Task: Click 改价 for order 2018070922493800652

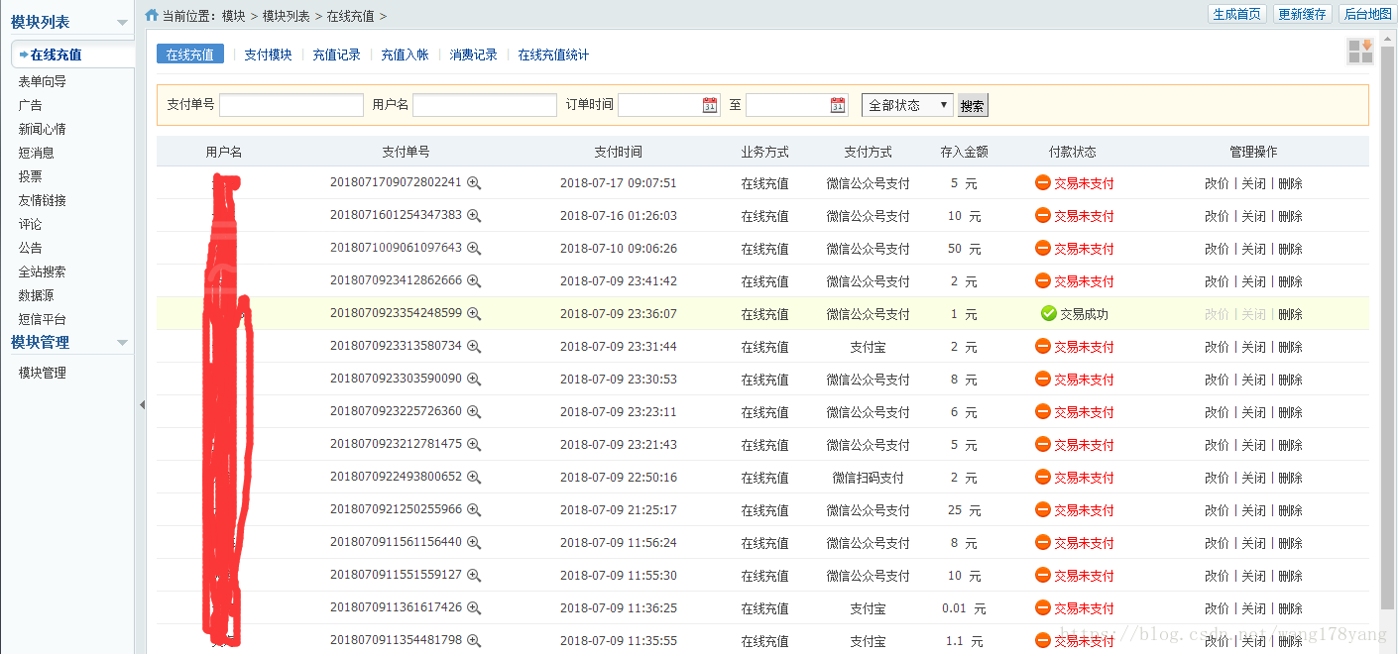Action: click(x=1217, y=478)
